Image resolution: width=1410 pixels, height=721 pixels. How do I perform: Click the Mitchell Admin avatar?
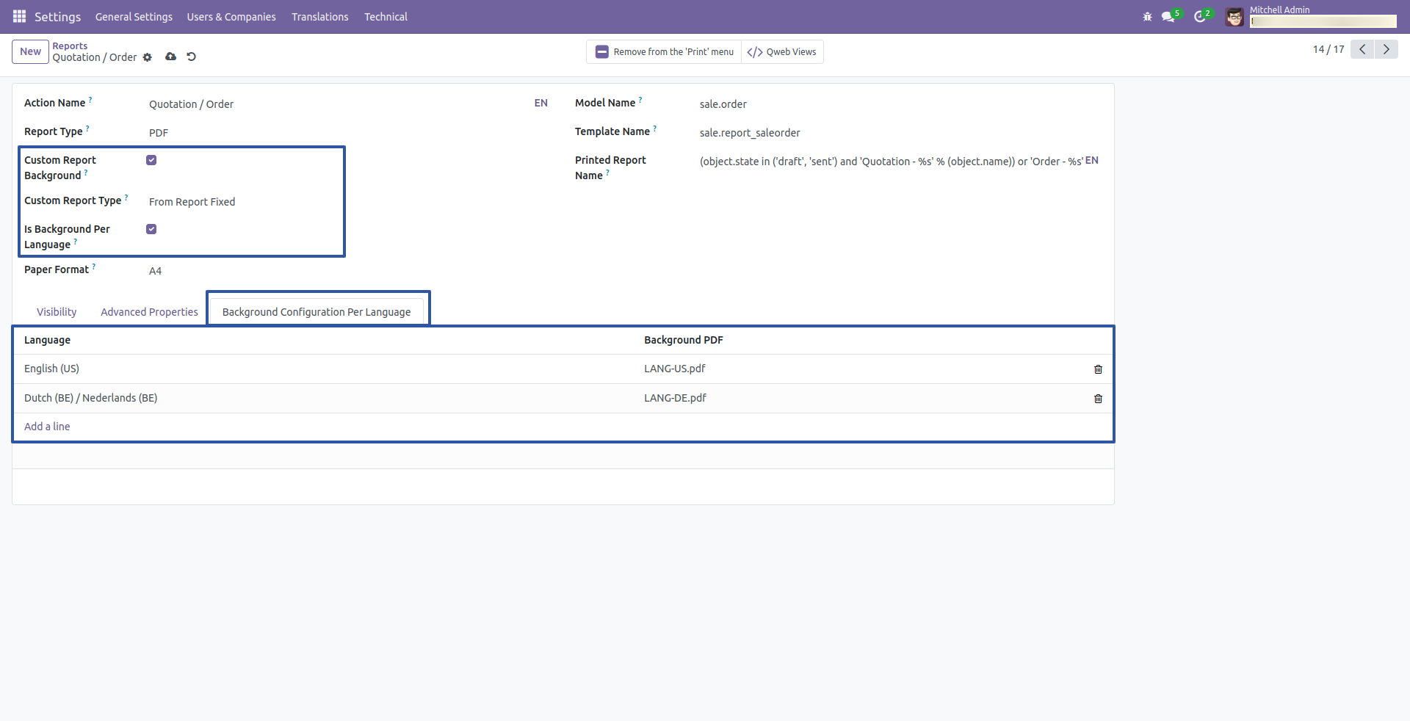point(1234,16)
